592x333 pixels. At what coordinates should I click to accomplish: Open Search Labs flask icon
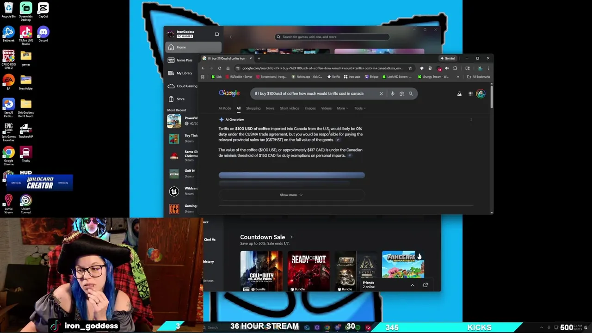459,93
